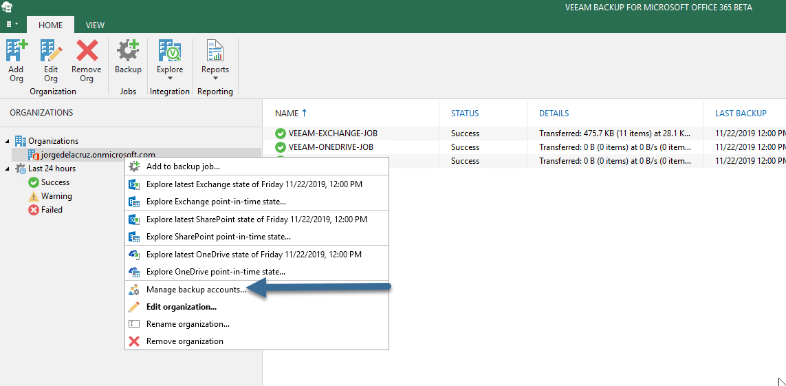Click the rename box icon in context menu

pyautogui.click(x=134, y=324)
